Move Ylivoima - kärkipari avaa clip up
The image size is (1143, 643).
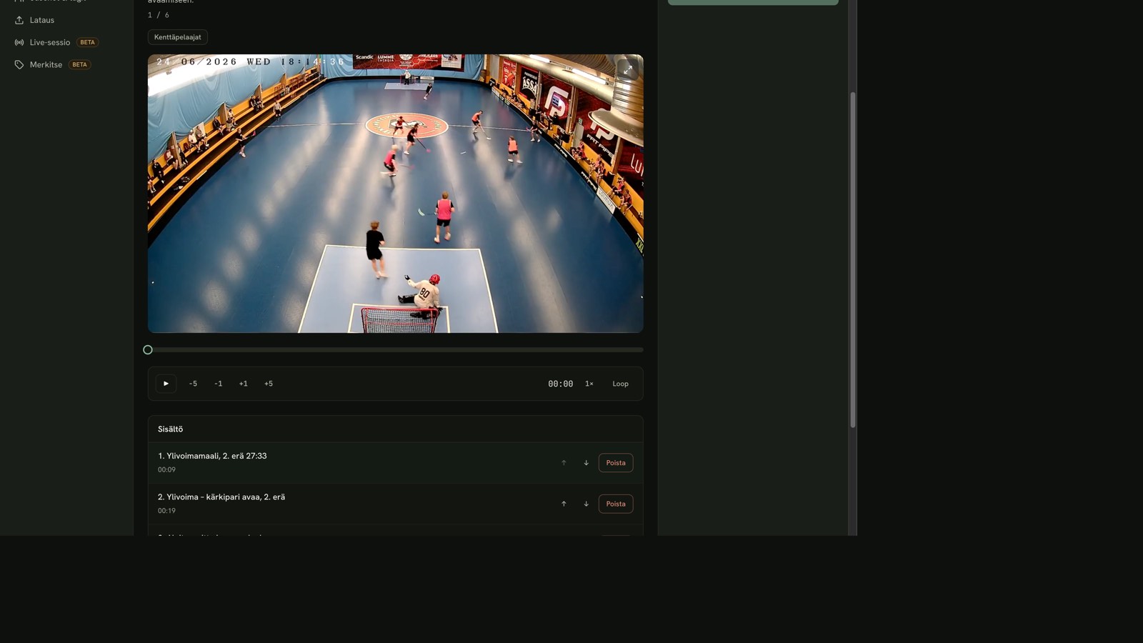pyautogui.click(x=564, y=504)
